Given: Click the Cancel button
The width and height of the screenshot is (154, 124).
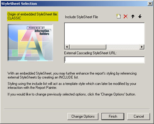Looking at the screenshot, I should click(139, 116).
